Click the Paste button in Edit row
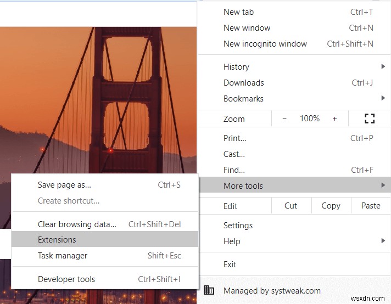 pyautogui.click(x=371, y=206)
